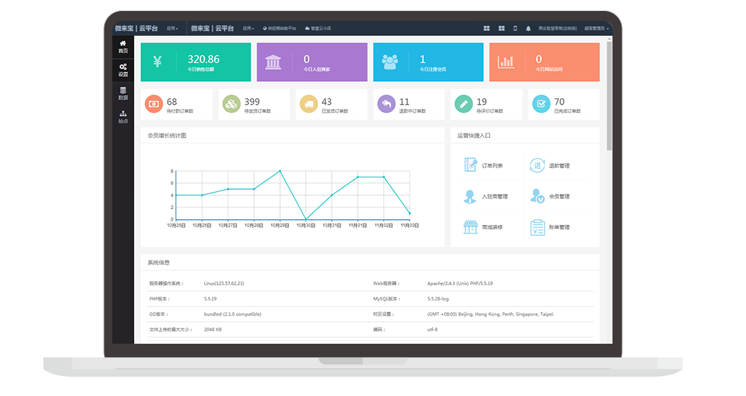Expand the 应用 dropdown beside the left logo
The image size is (746, 396).
pos(172,29)
